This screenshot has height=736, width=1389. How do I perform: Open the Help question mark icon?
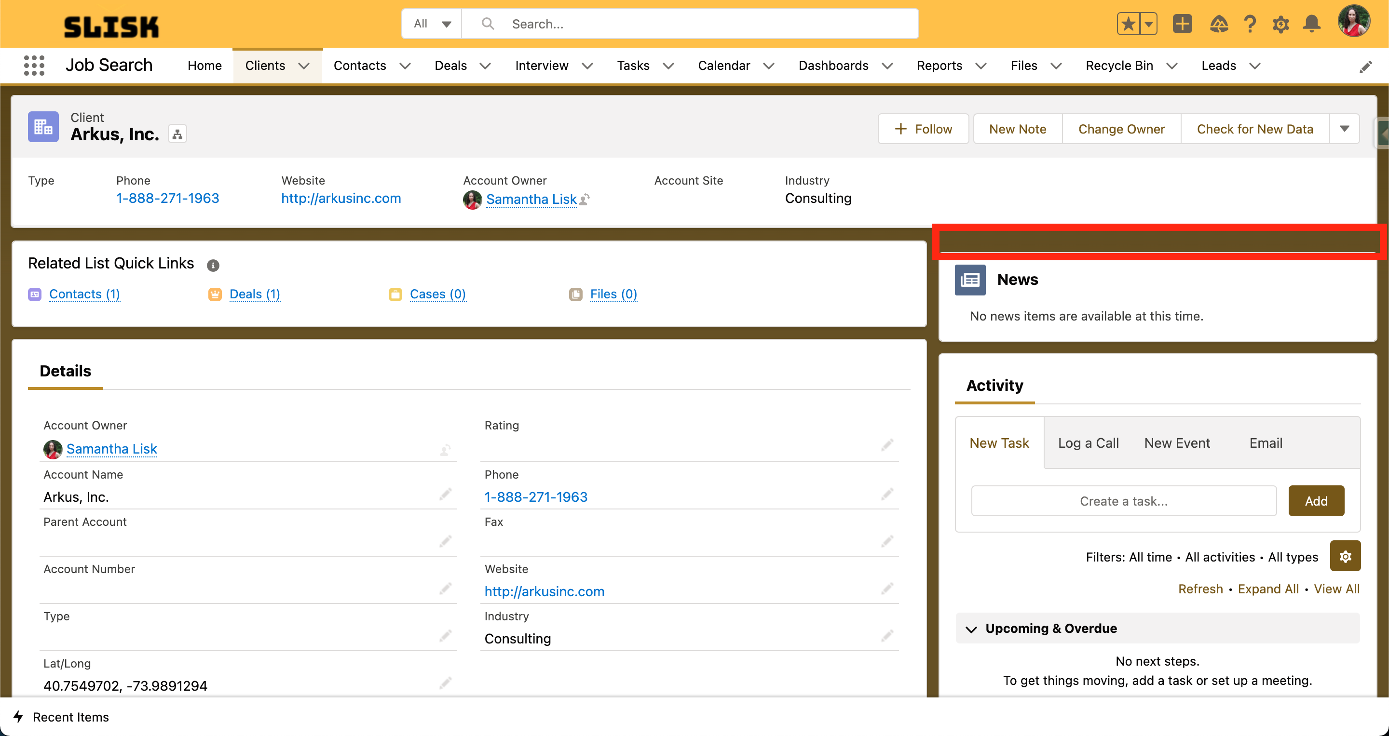pos(1251,24)
